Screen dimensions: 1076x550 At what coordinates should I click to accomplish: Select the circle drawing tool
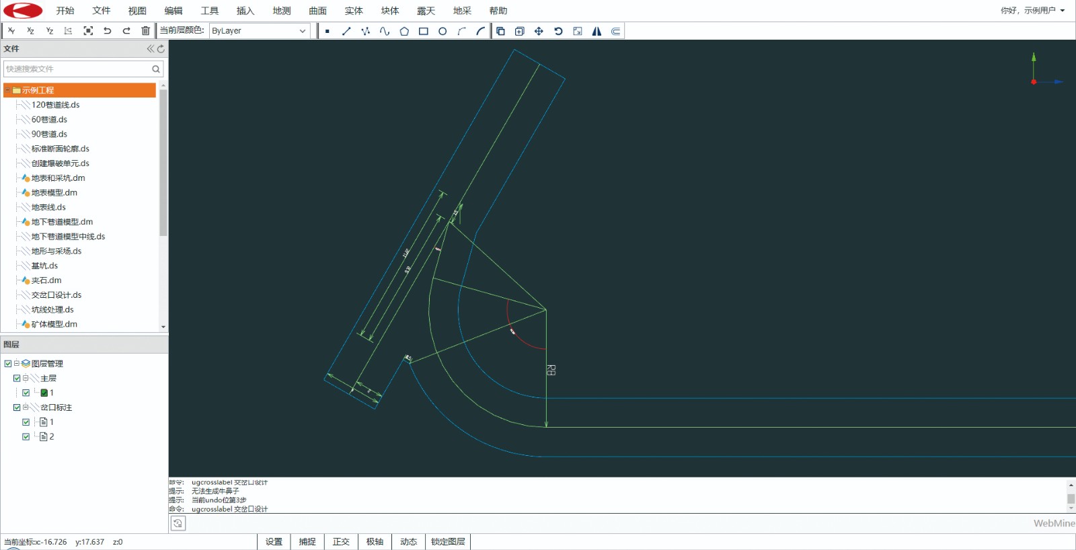[x=443, y=31]
